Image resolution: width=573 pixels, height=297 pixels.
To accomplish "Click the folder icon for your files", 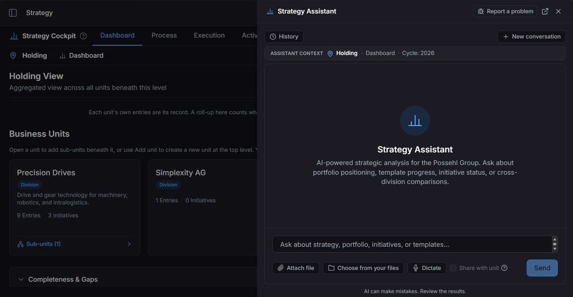I will point(331,268).
